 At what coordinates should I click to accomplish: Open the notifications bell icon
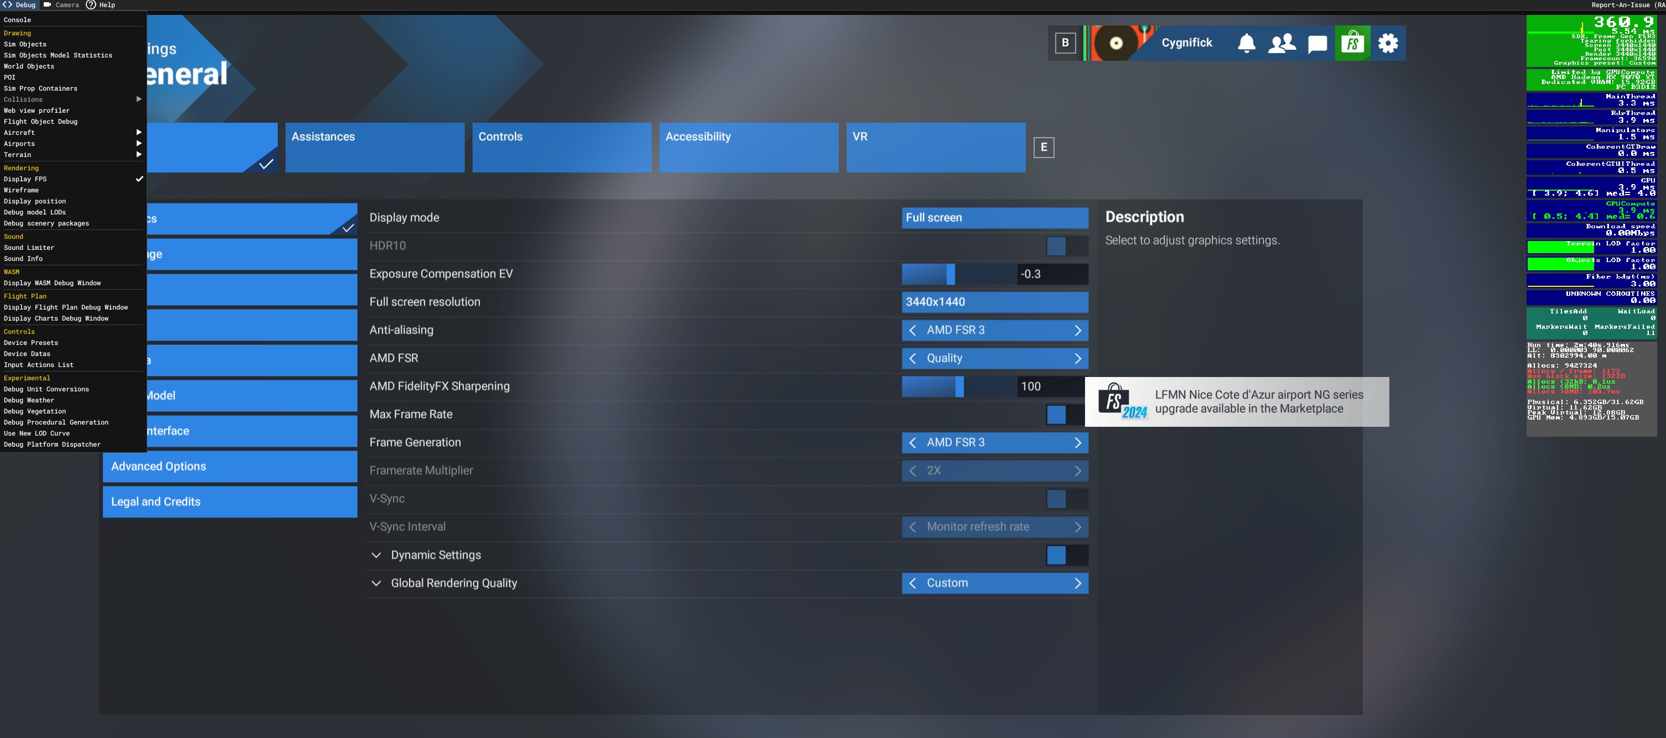click(x=1246, y=43)
